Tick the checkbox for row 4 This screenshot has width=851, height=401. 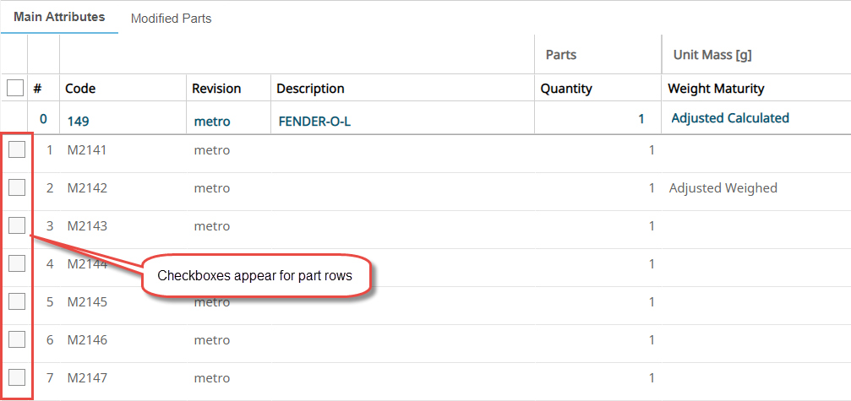17,263
